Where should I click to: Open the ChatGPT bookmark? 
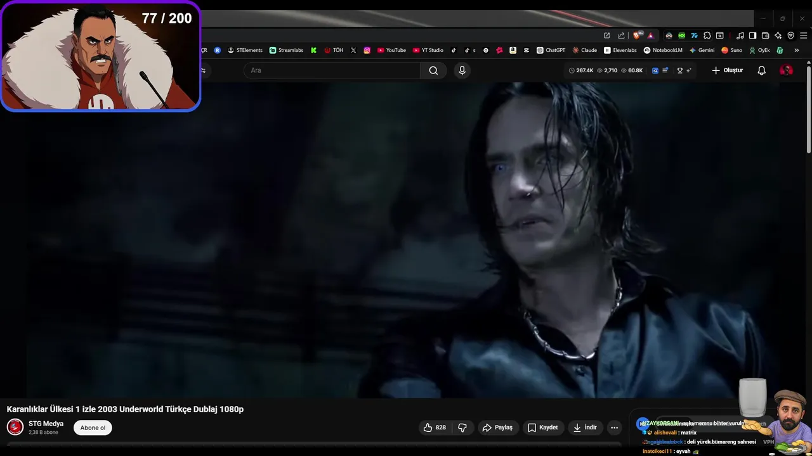click(x=551, y=50)
